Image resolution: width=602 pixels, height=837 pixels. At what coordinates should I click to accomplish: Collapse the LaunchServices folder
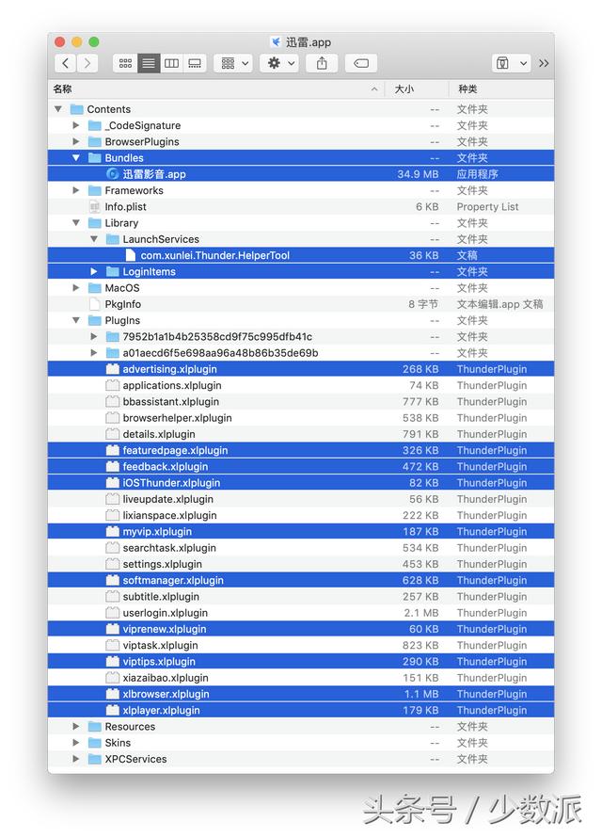94,239
